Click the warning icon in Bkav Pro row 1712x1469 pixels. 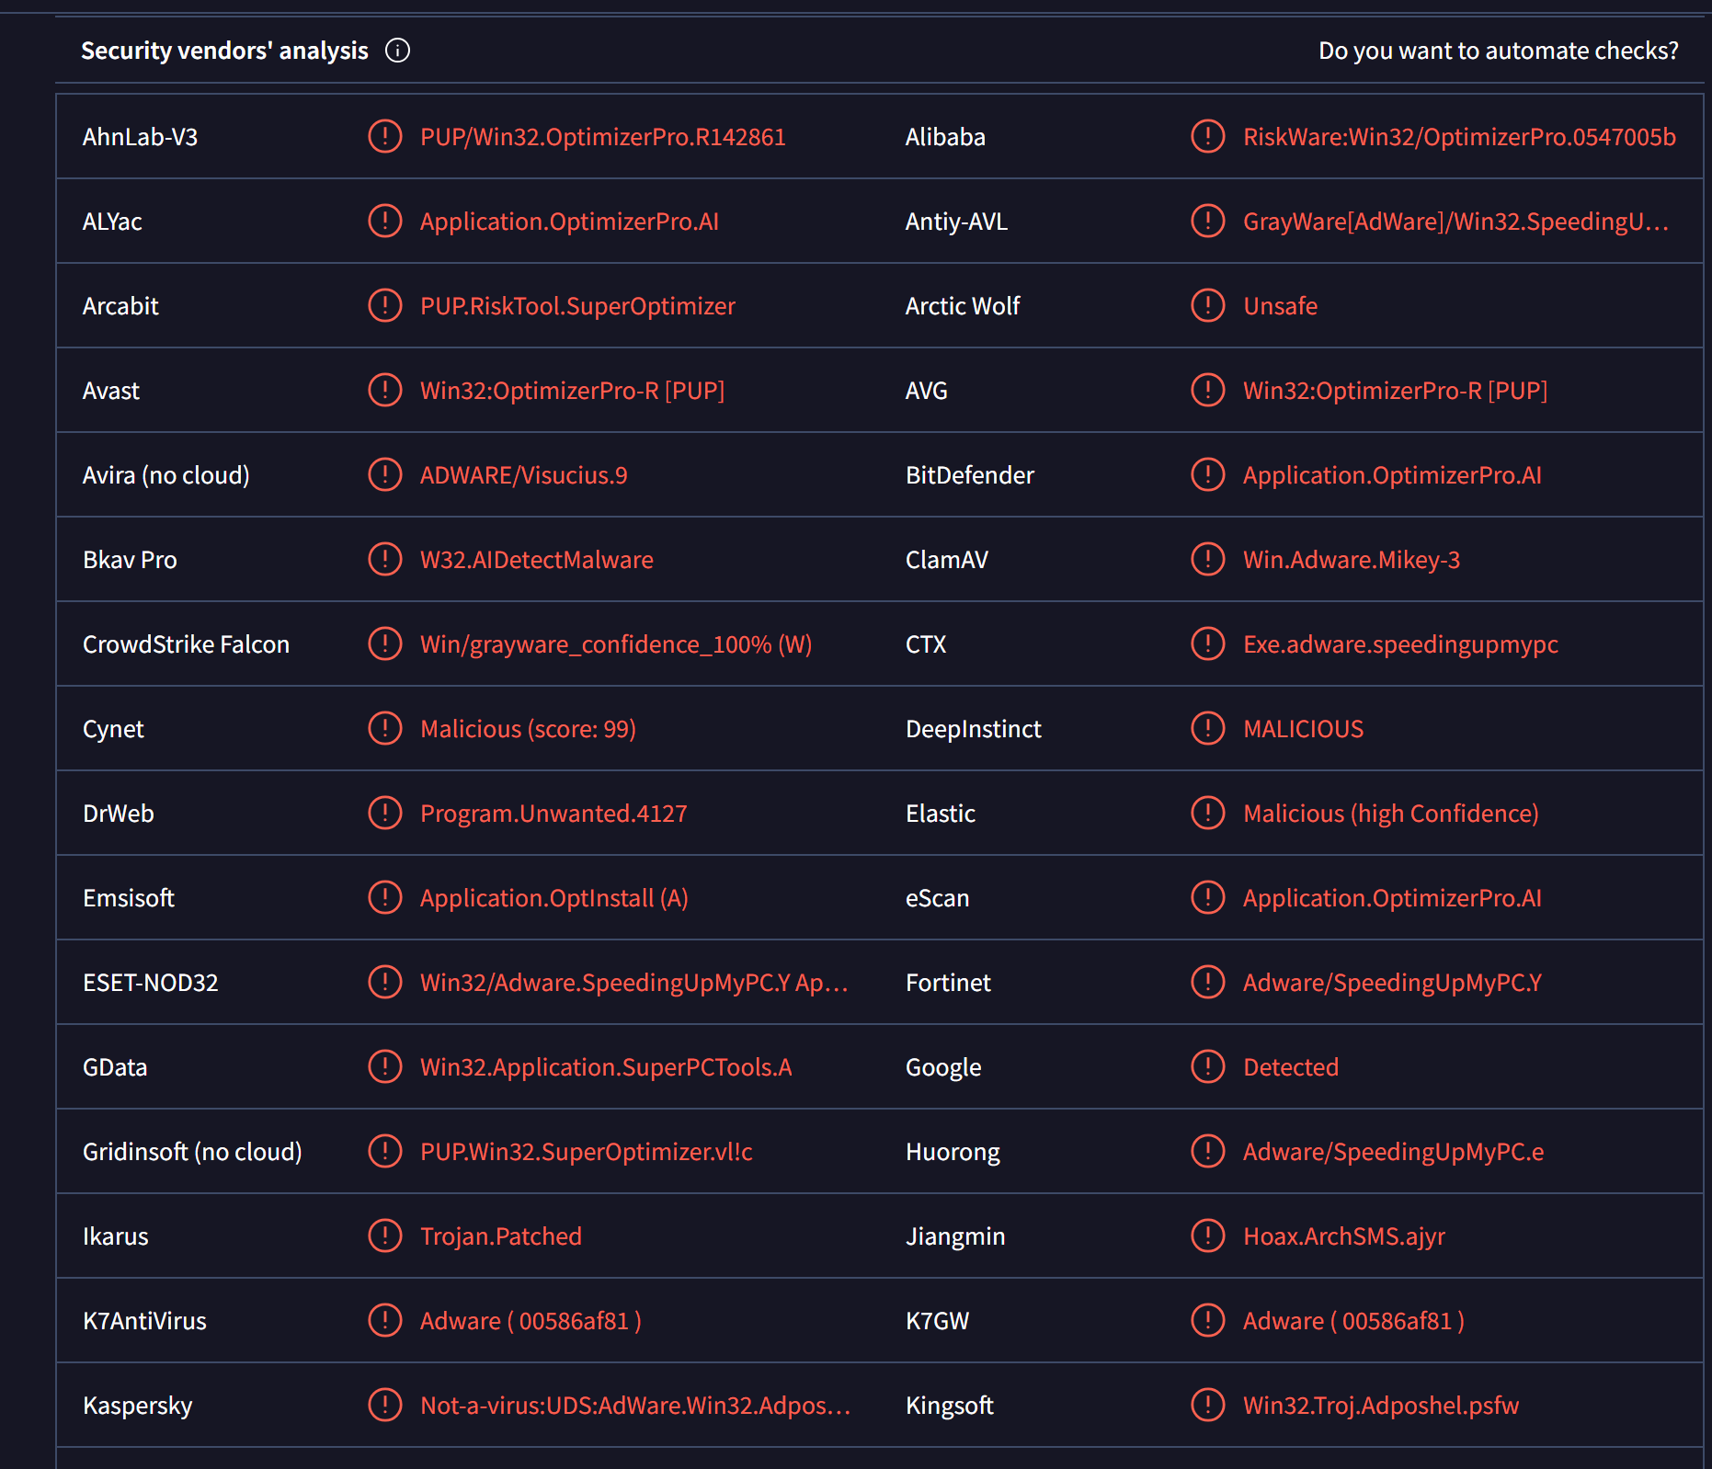(x=385, y=559)
